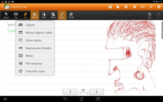Open the Pędz. brush options

(62, 15)
